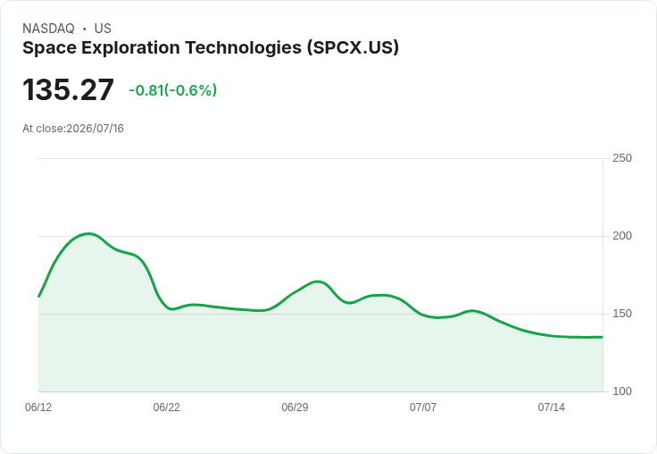Screen dimensions: 657x454
Task: Click the 07/07 date axis label
Action: pos(423,407)
